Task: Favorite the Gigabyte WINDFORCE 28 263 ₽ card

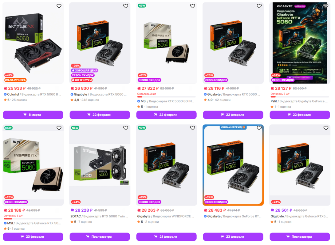Action: click(x=192, y=128)
